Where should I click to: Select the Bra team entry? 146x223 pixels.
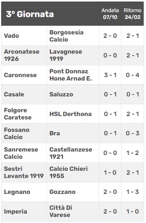55,133
